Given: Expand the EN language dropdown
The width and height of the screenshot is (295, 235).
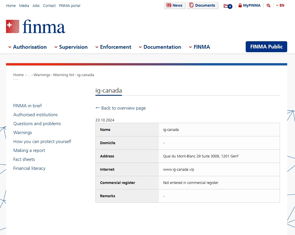Looking at the screenshot, I should (x=280, y=5).
